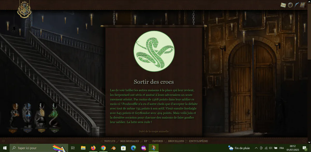Launch Blender from the taskbar
This screenshot has width=311, height=152.
point(113,148)
